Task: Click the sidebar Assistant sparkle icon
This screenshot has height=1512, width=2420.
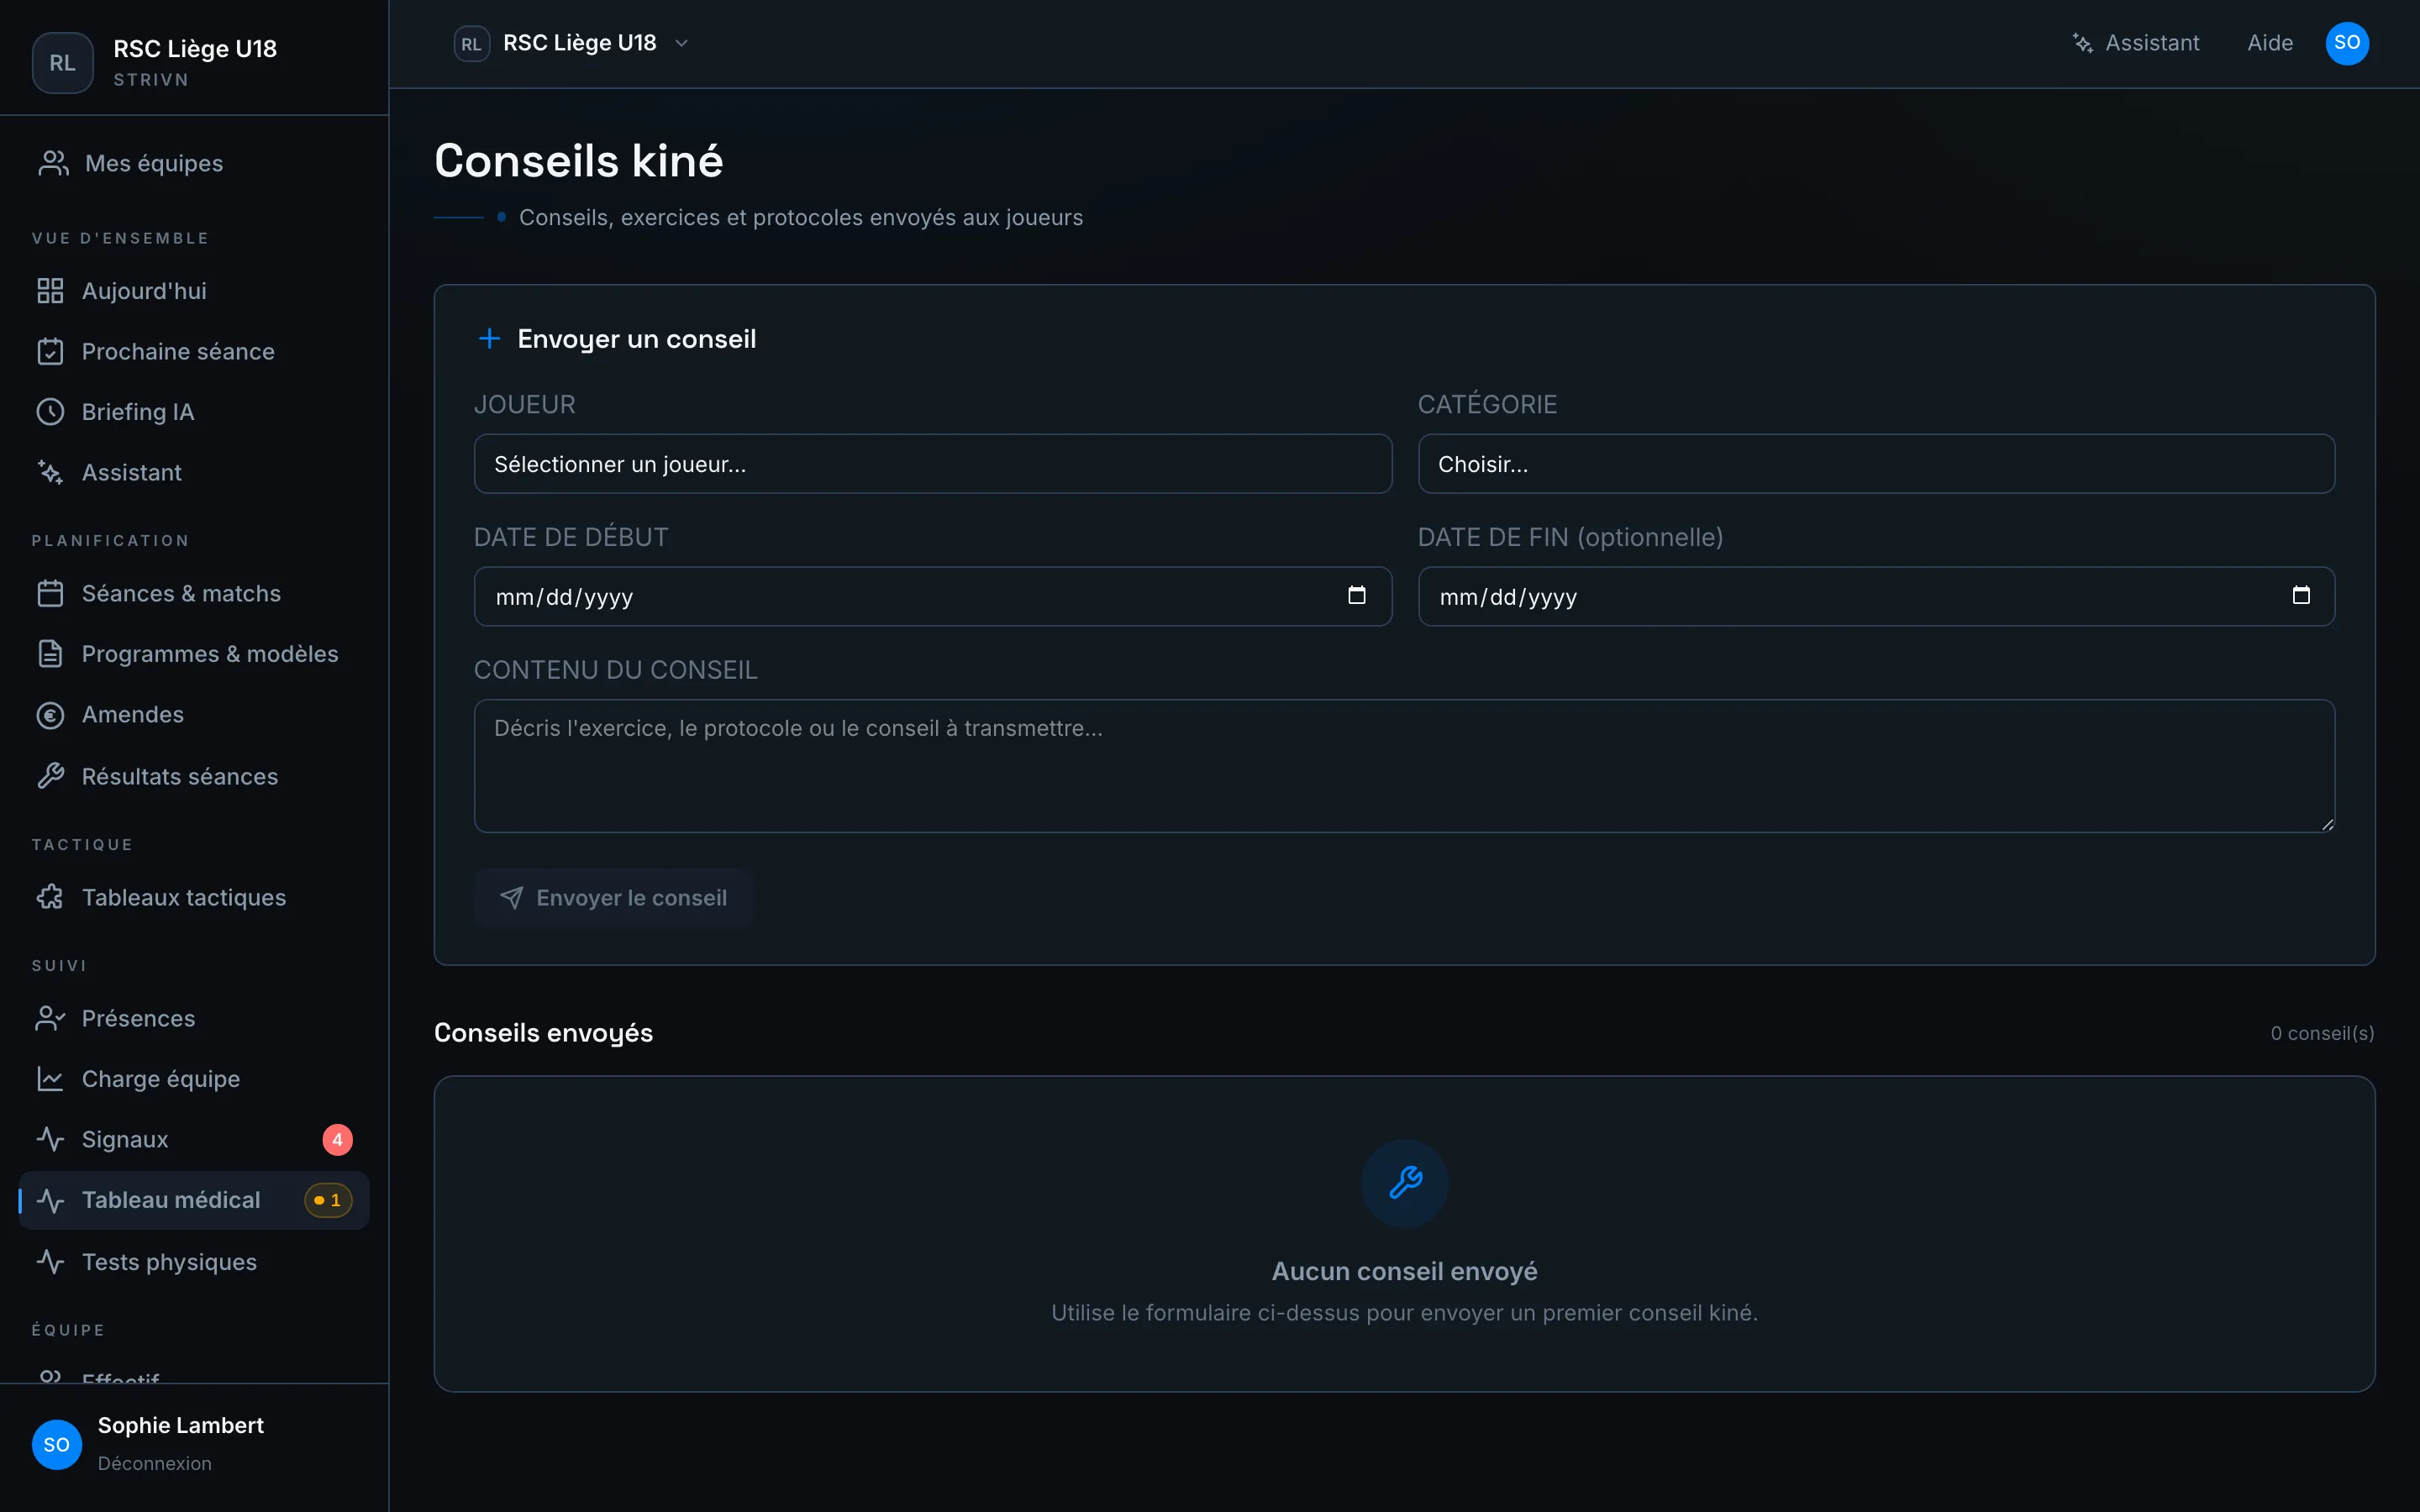Action: tap(50, 472)
